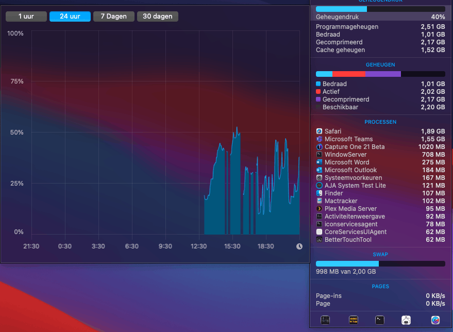Click the 50% axis label on graph

(x=17, y=132)
